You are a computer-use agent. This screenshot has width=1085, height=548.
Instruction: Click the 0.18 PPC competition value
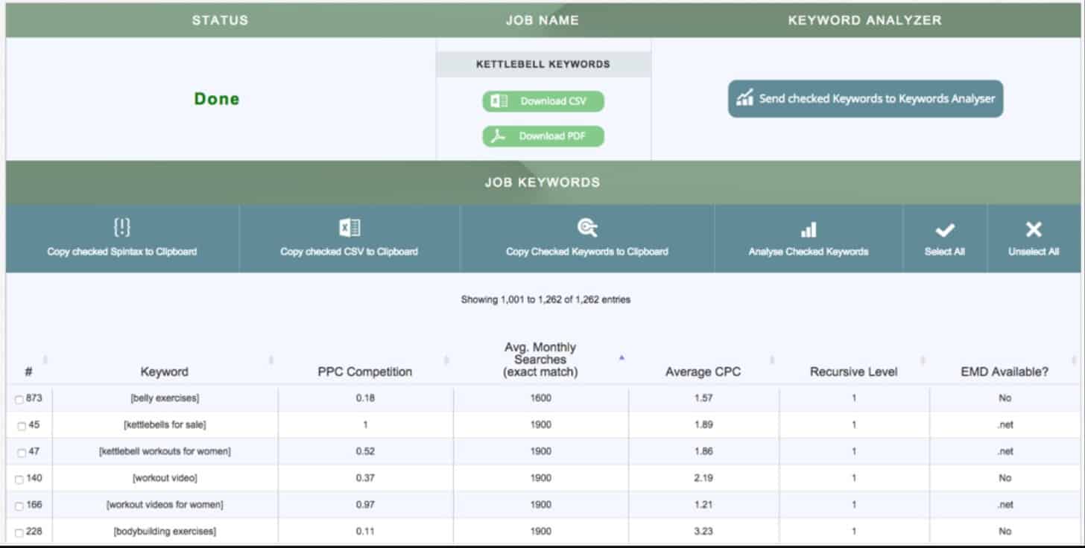point(365,398)
